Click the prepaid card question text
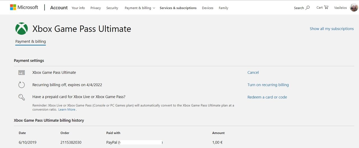359x148 pixels. (x=79, y=97)
